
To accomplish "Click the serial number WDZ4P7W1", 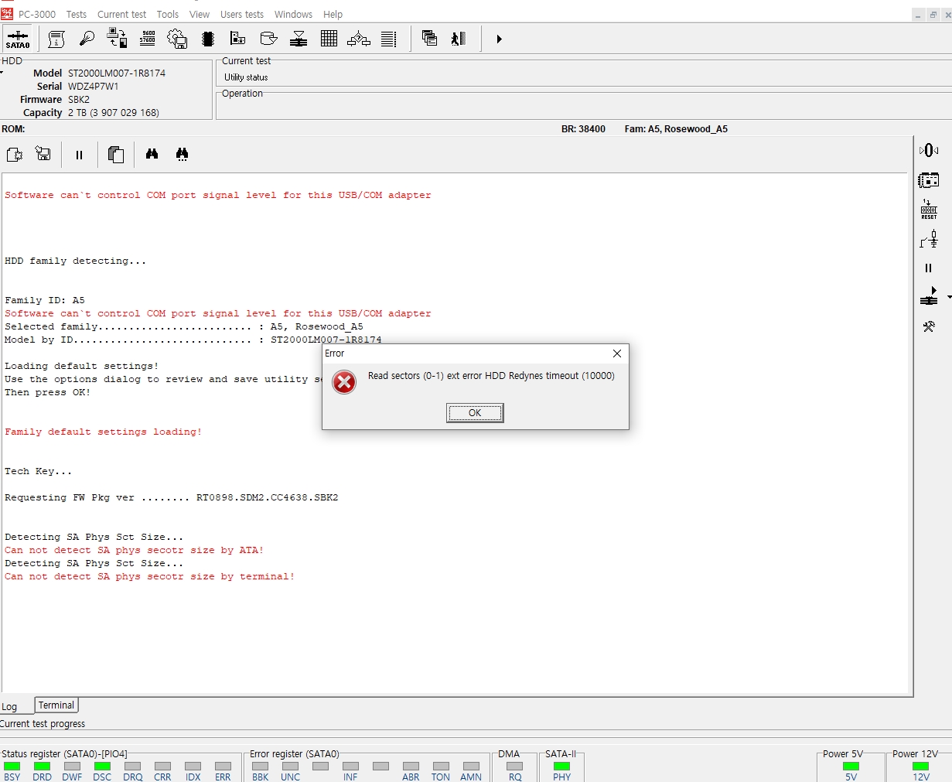I will [x=94, y=86].
